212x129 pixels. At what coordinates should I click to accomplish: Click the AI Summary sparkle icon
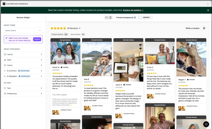(5, 71)
